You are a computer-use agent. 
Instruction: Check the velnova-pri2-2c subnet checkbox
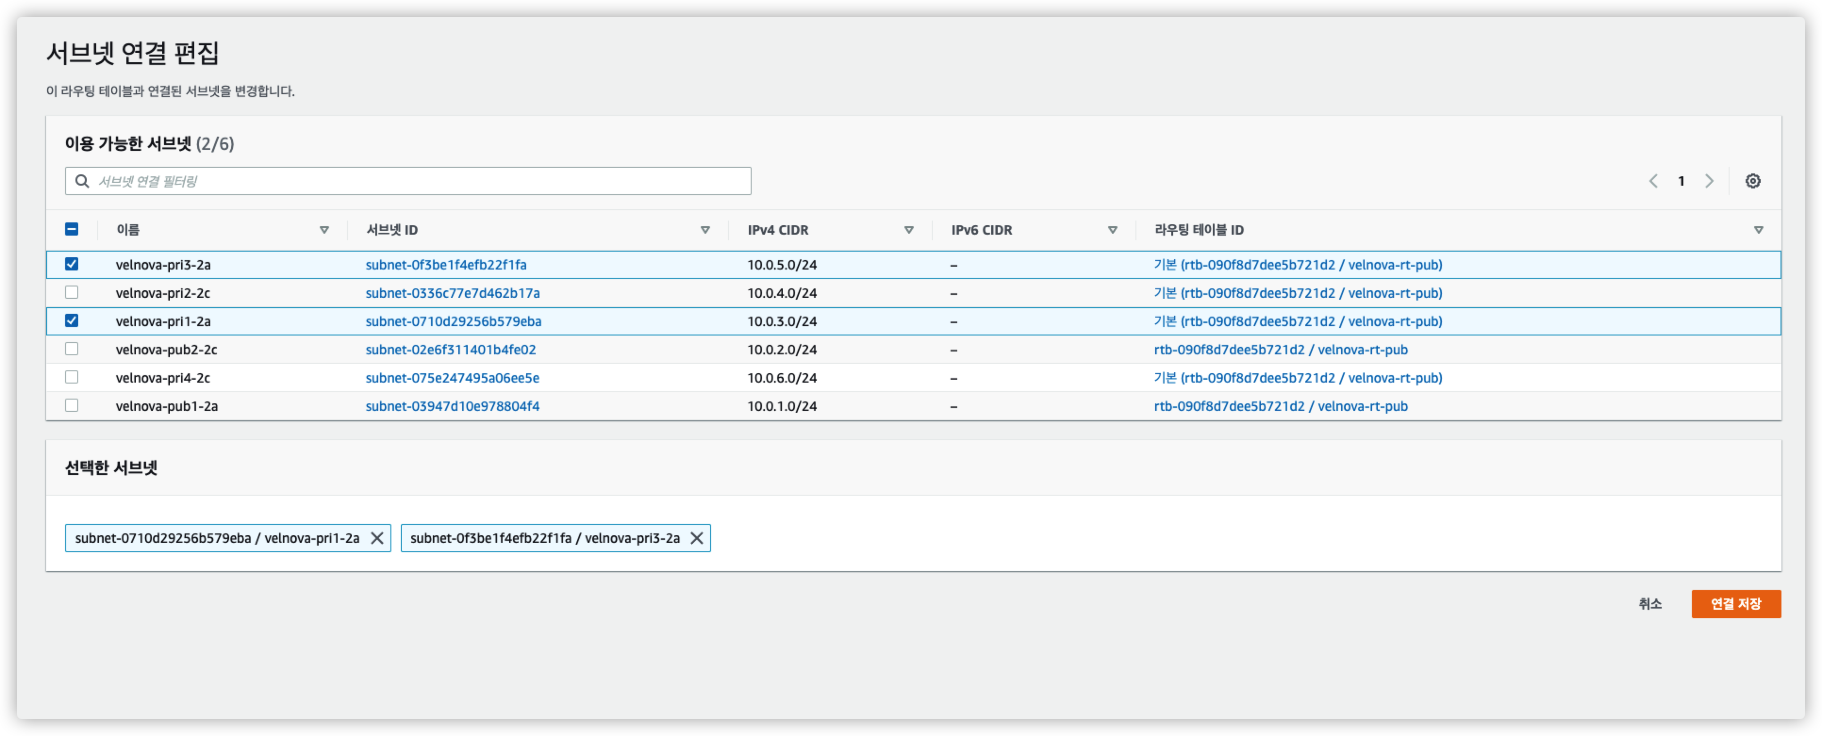pyautogui.click(x=72, y=292)
